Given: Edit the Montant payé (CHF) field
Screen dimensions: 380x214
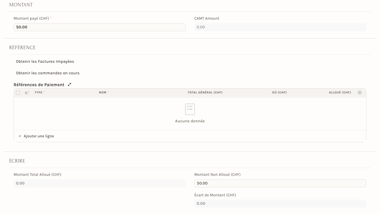Looking at the screenshot, I should pos(100,27).
